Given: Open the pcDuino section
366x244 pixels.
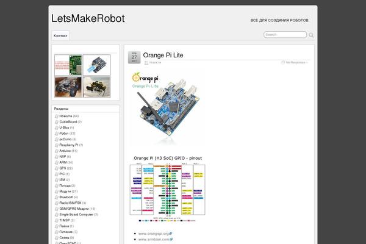Looking at the screenshot, I should 65,139.
